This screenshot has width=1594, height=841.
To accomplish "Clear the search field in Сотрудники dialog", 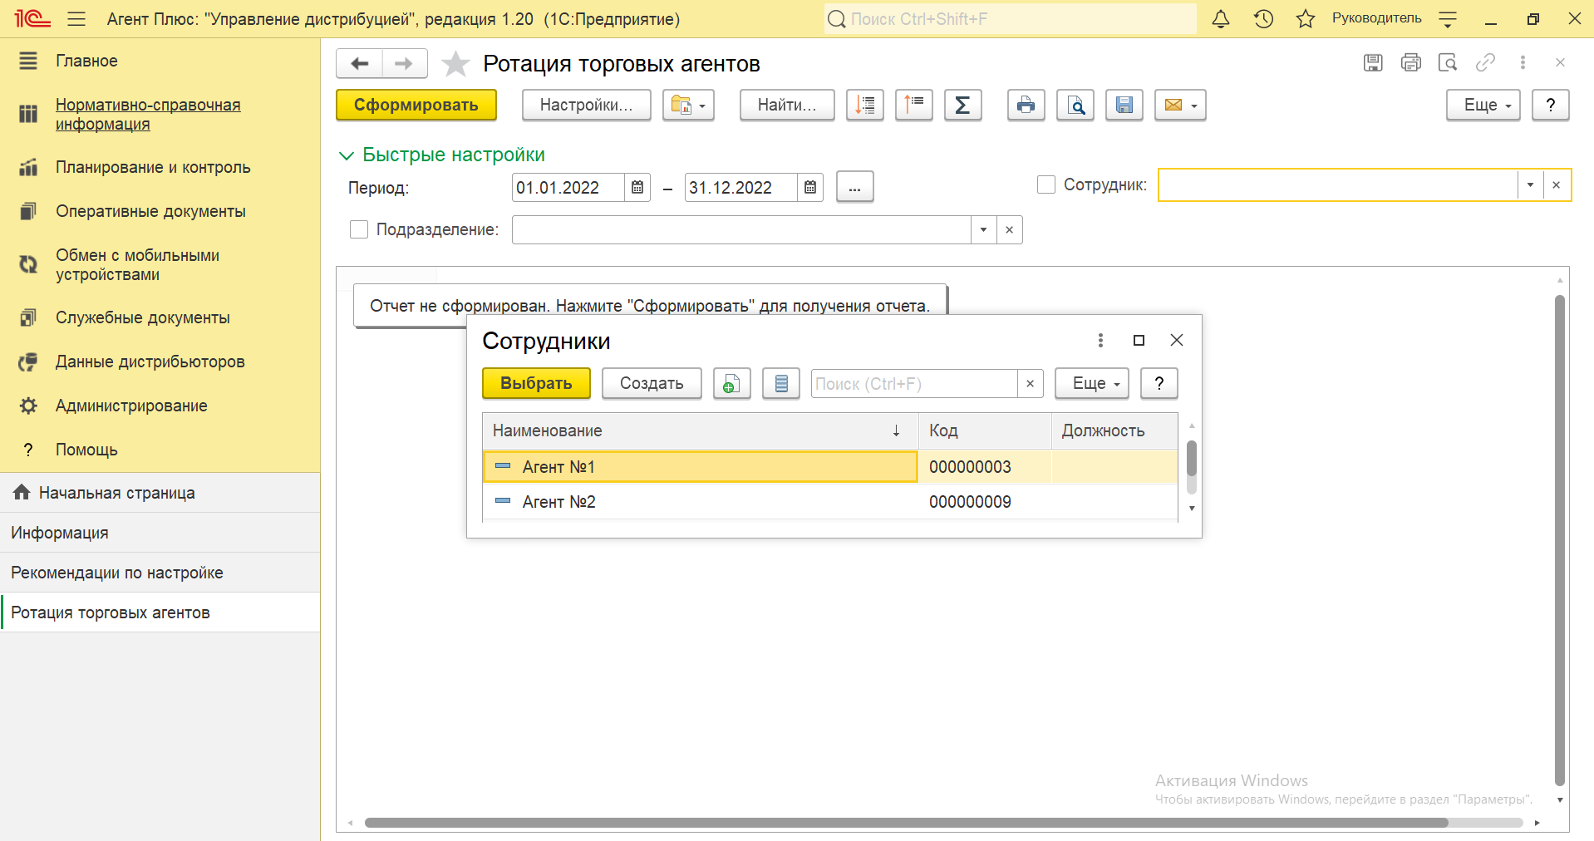I will click(x=1030, y=383).
